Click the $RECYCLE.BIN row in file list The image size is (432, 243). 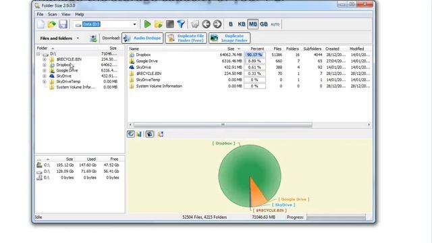249,74
